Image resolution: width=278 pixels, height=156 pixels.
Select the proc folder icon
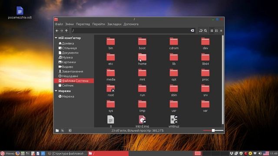pos(205,73)
